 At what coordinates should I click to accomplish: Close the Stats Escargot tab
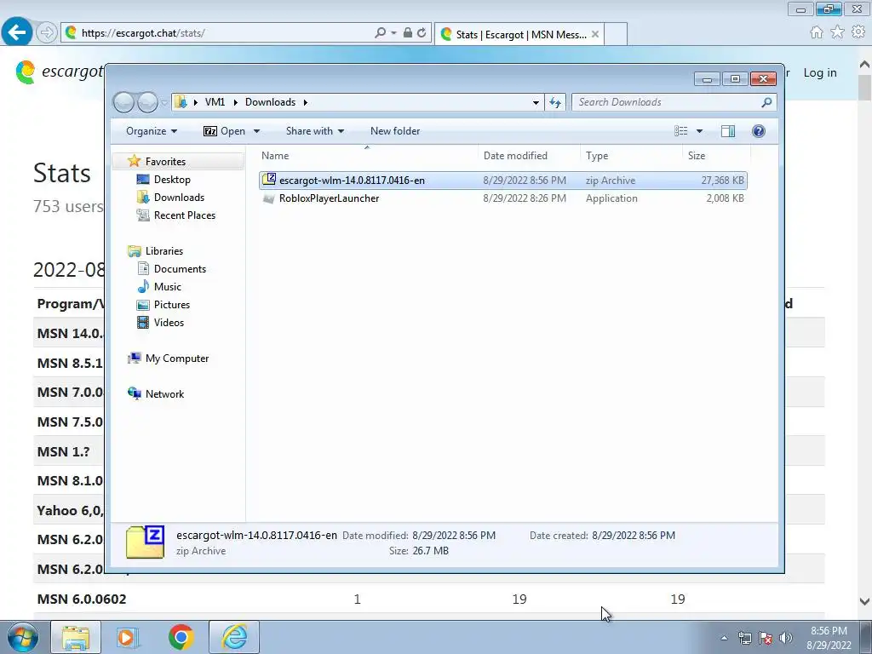tap(595, 34)
